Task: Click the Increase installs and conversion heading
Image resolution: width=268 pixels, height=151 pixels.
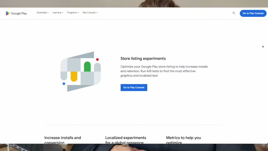Action: (63, 140)
